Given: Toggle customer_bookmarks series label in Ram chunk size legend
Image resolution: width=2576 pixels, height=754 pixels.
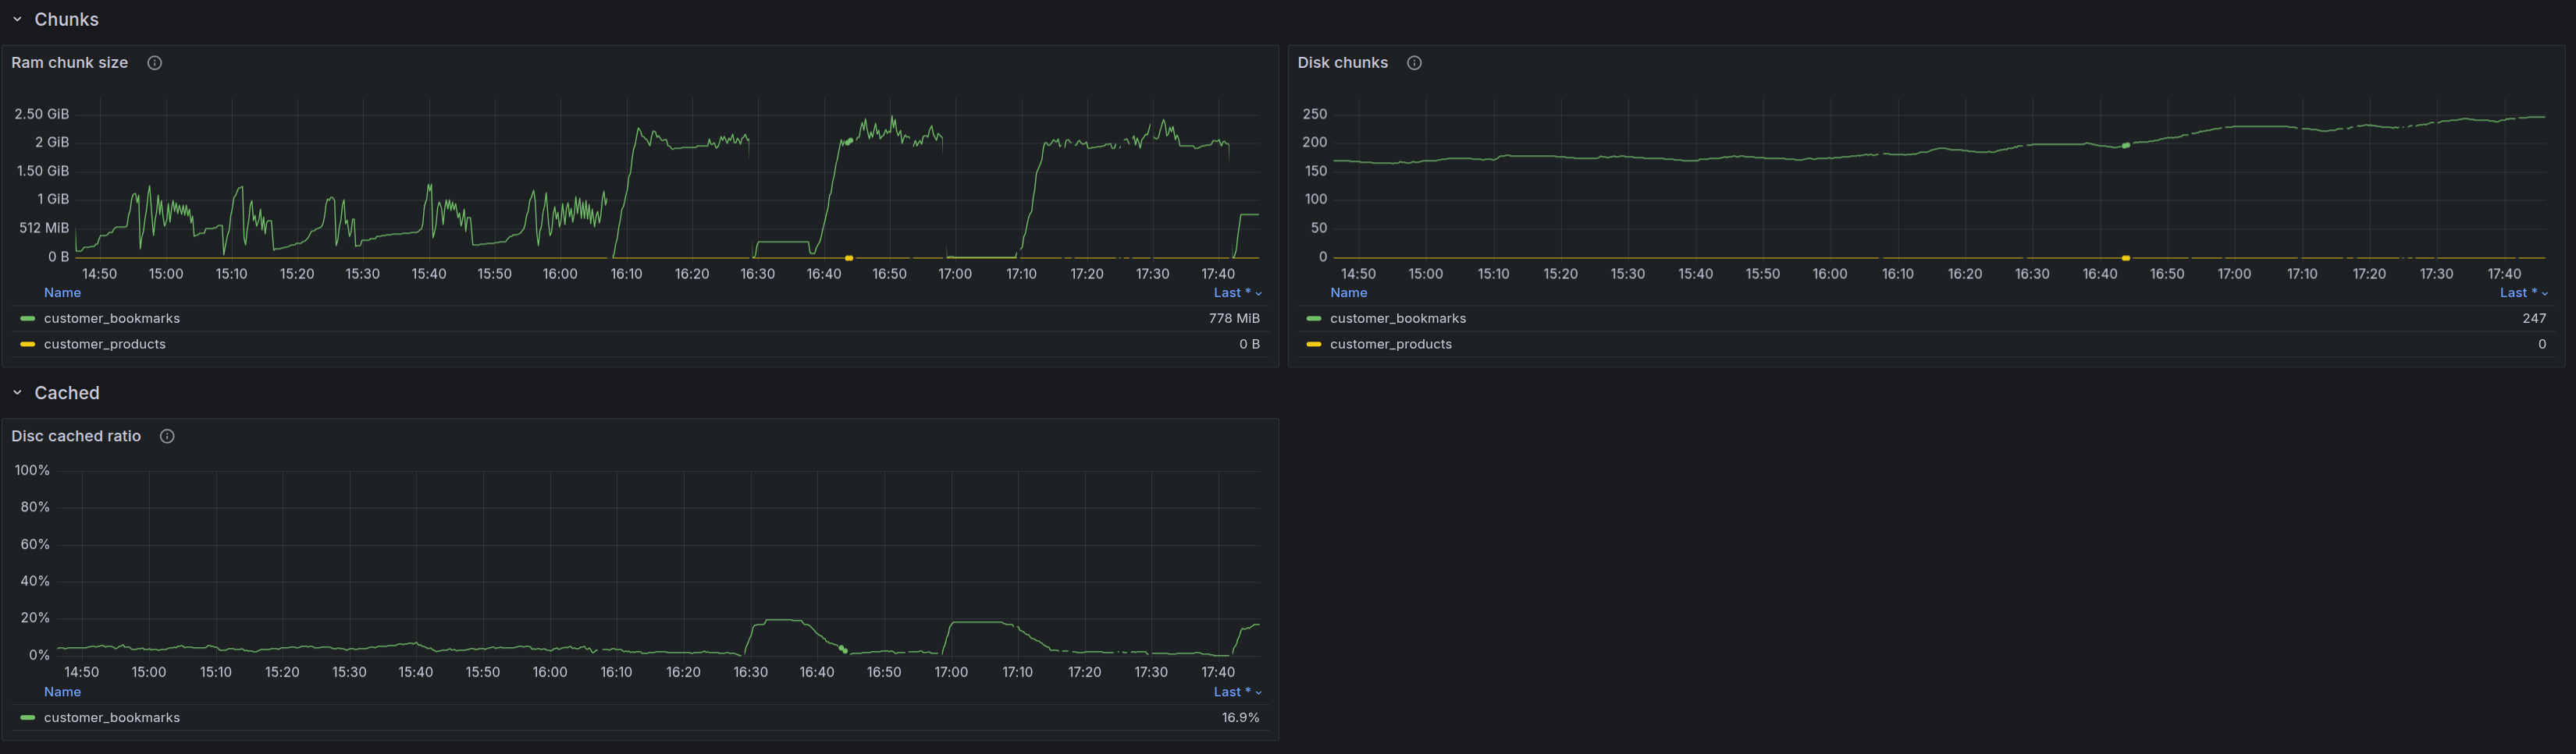Looking at the screenshot, I should point(112,319).
